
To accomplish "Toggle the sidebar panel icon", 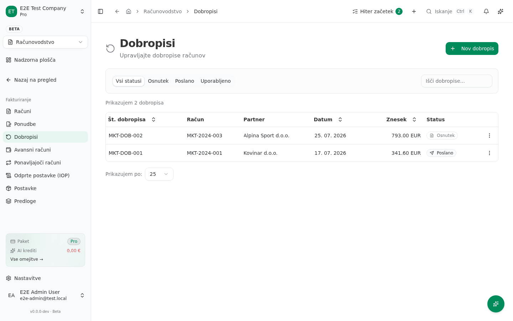I will coord(100,11).
